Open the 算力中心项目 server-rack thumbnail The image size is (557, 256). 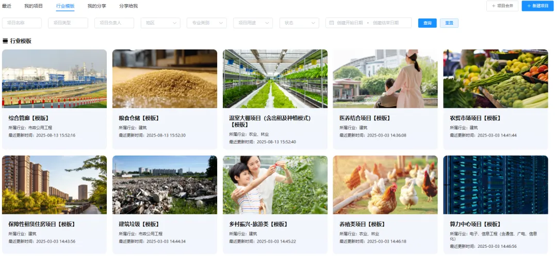coord(496,185)
